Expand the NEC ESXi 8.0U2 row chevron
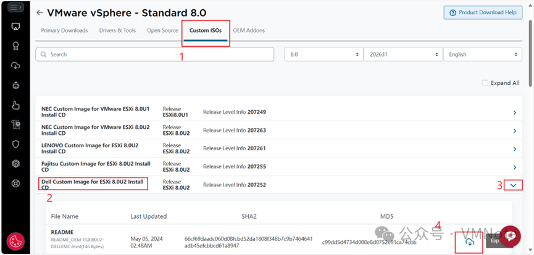 tap(515, 131)
